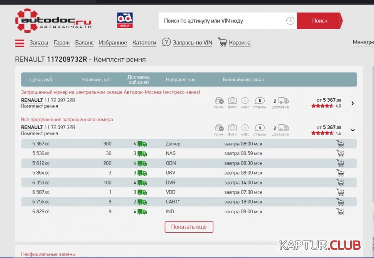Click доставка truck icon in all-offers row
Viewport: 374px width, 258px height.
point(283,128)
